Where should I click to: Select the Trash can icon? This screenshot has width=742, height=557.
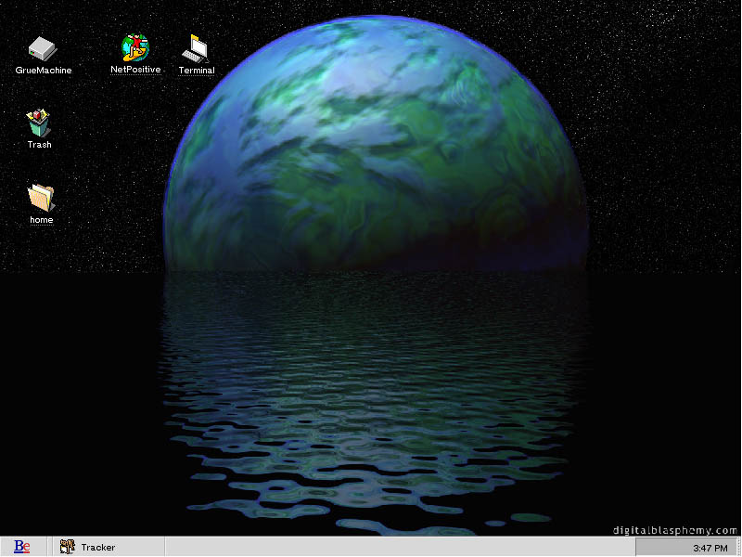(x=38, y=123)
